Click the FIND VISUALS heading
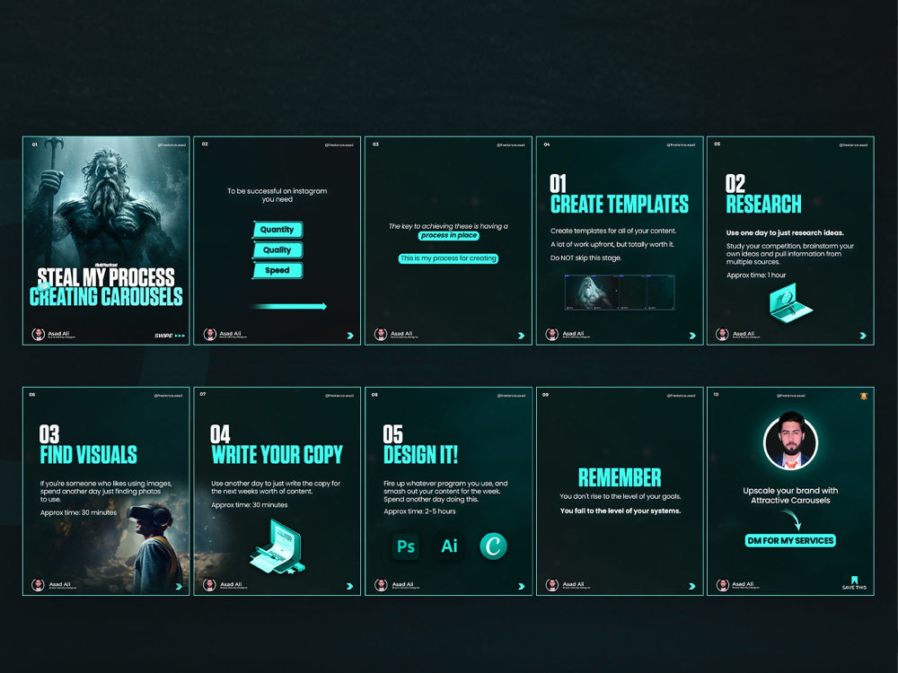The width and height of the screenshot is (898, 673). [89, 455]
